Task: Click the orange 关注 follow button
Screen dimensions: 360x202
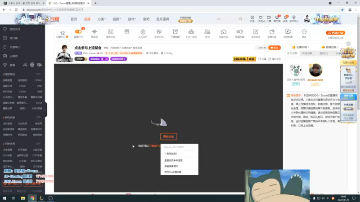Action: [x=274, y=48]
